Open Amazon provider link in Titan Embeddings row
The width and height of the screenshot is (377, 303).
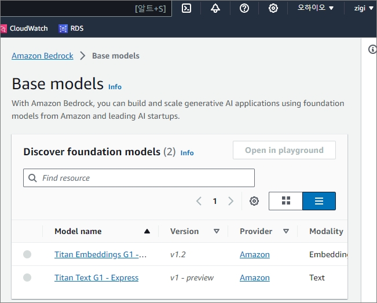pyautogui.click(x=255, y=254)
